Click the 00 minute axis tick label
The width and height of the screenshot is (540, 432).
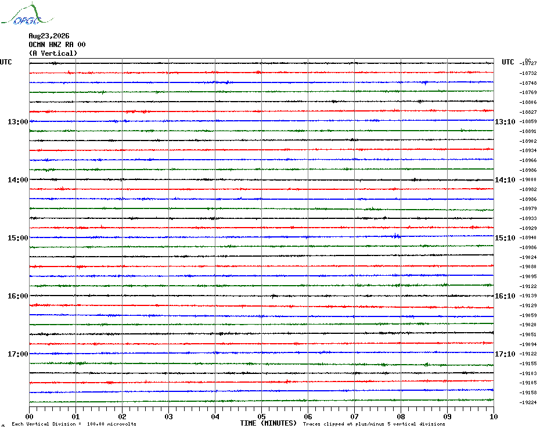pyautogui.click(x=29, y=416)
